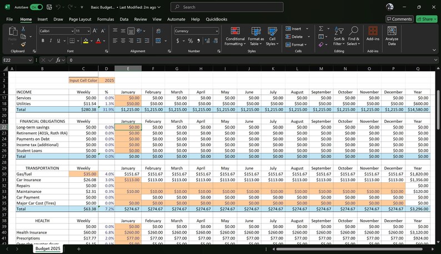Open the Calibri font name dropdown
The image size is (441, 254).
(x=72, y=31)
